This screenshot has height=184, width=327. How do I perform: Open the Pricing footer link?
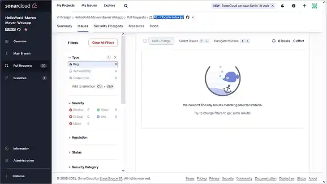202,179
